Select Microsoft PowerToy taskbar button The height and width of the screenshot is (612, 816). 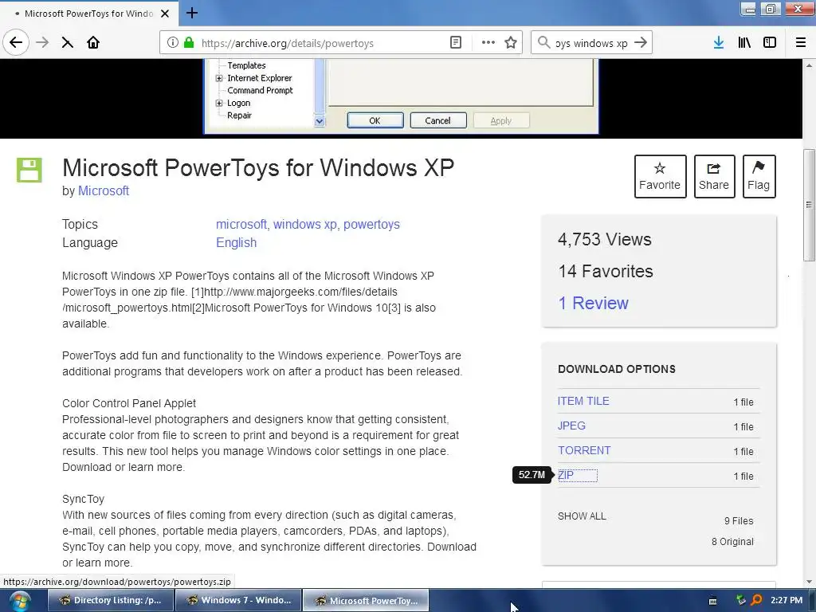[x=366, y=601]
